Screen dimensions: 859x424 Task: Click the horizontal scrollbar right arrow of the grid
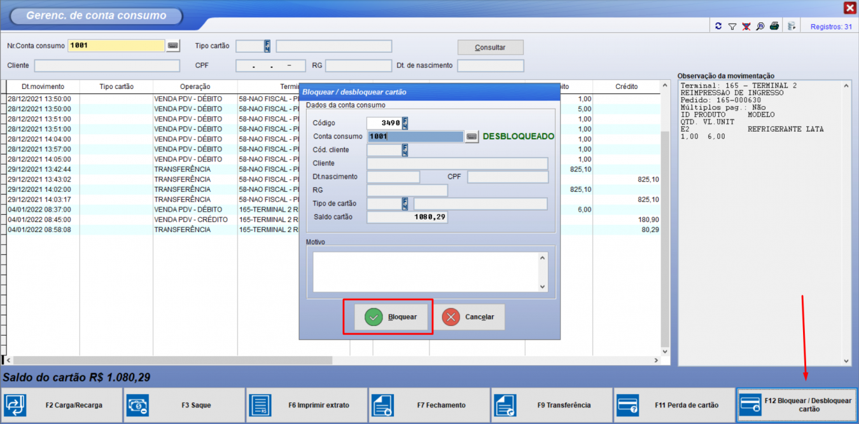pos(656,360)
